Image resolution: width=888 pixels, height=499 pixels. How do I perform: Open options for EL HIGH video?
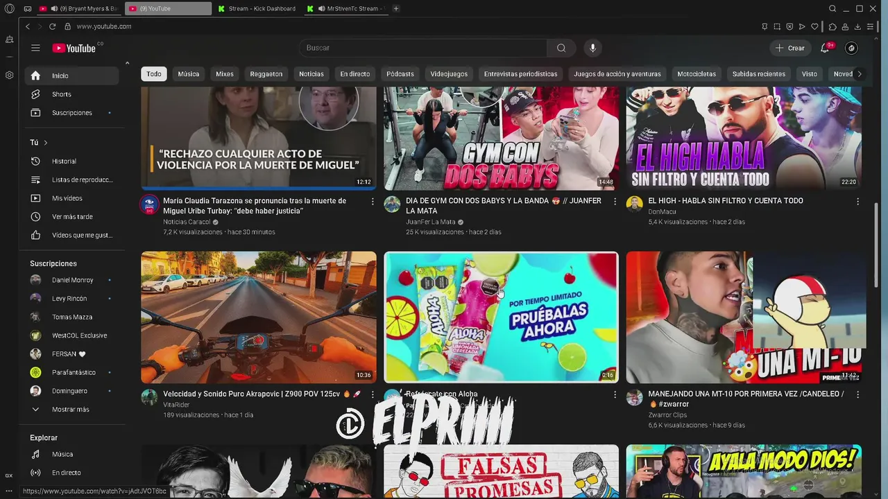(x=857, y=202)
